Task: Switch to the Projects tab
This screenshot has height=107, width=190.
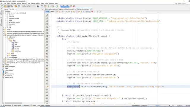Action: tap(6, 9)
